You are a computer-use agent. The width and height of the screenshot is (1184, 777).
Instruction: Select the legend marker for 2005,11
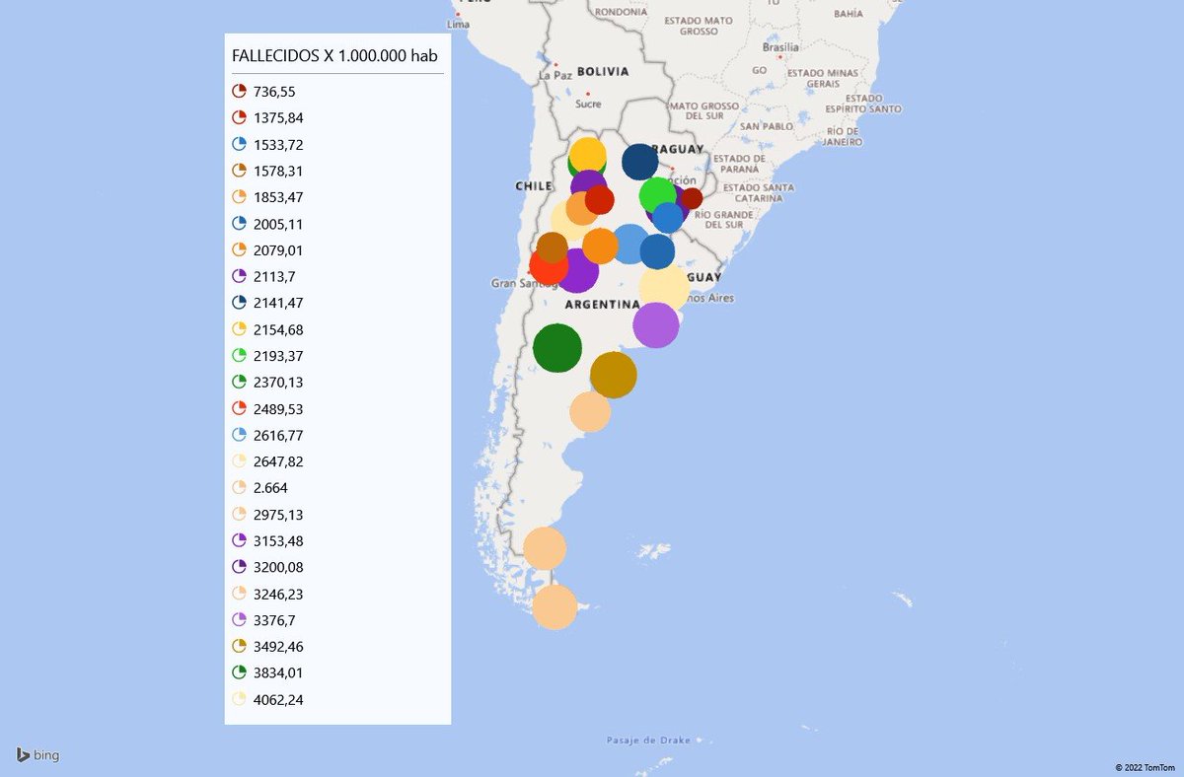pos(239,224)
